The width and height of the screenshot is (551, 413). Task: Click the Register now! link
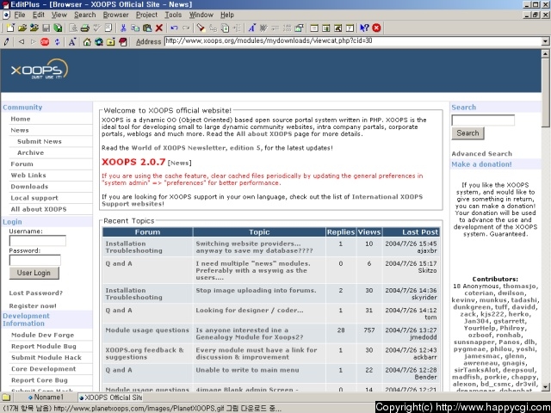pos(33,306)
